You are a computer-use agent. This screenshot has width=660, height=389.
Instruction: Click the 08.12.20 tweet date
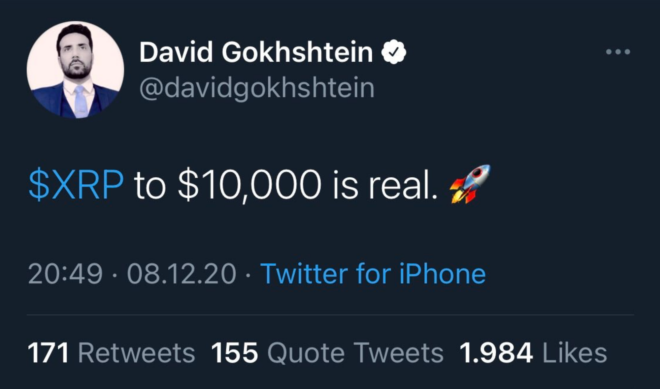(181, 274)
